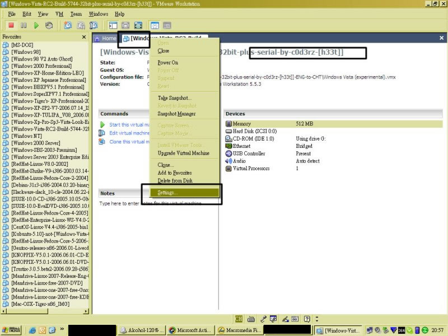Select [Mandriva-Linux-free-2007-DVD] in Favorites
The height and width of the screenshot is (336, 448).
(x=47, y=283)
